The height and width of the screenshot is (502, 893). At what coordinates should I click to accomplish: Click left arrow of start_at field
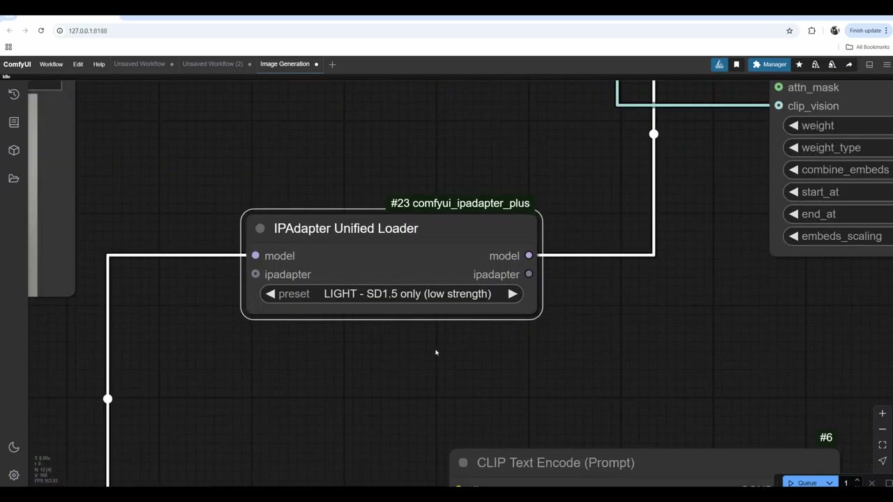tap(793, 192)
